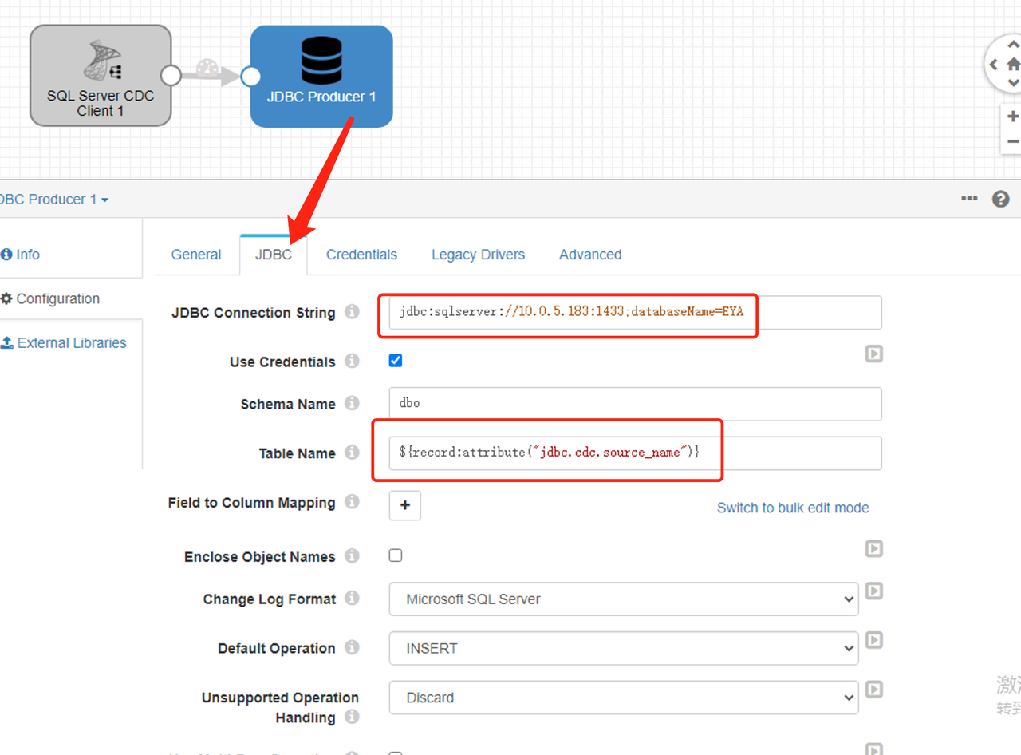Select the SQL Server CDC Client 1 stage
1021x755 pixels.
coord(101,76)
